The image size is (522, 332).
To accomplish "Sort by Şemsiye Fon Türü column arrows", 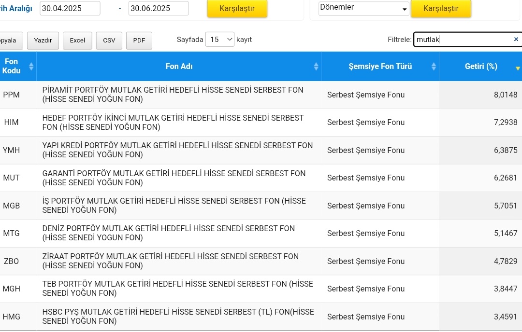I will [434, 67].
